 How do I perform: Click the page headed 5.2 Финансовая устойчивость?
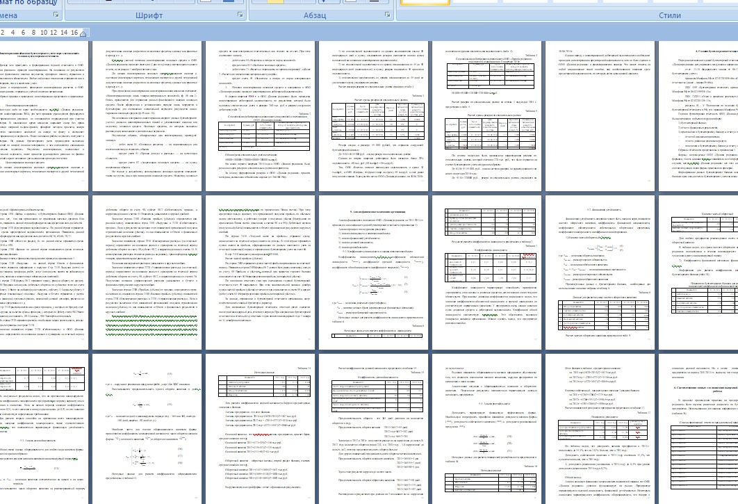pyautogui.click(x=599, y=273)
